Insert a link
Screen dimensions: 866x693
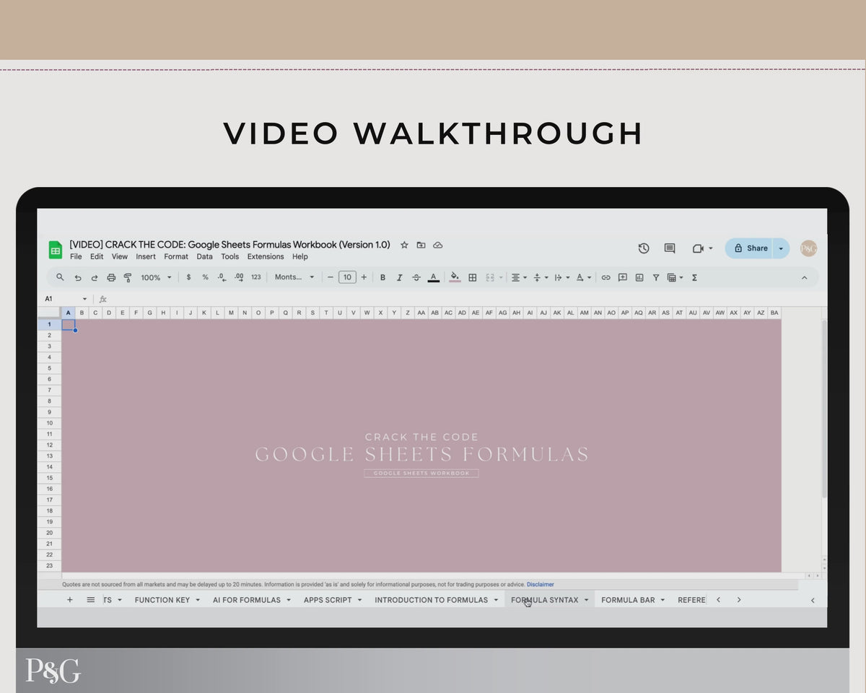[x=605, y=277]
